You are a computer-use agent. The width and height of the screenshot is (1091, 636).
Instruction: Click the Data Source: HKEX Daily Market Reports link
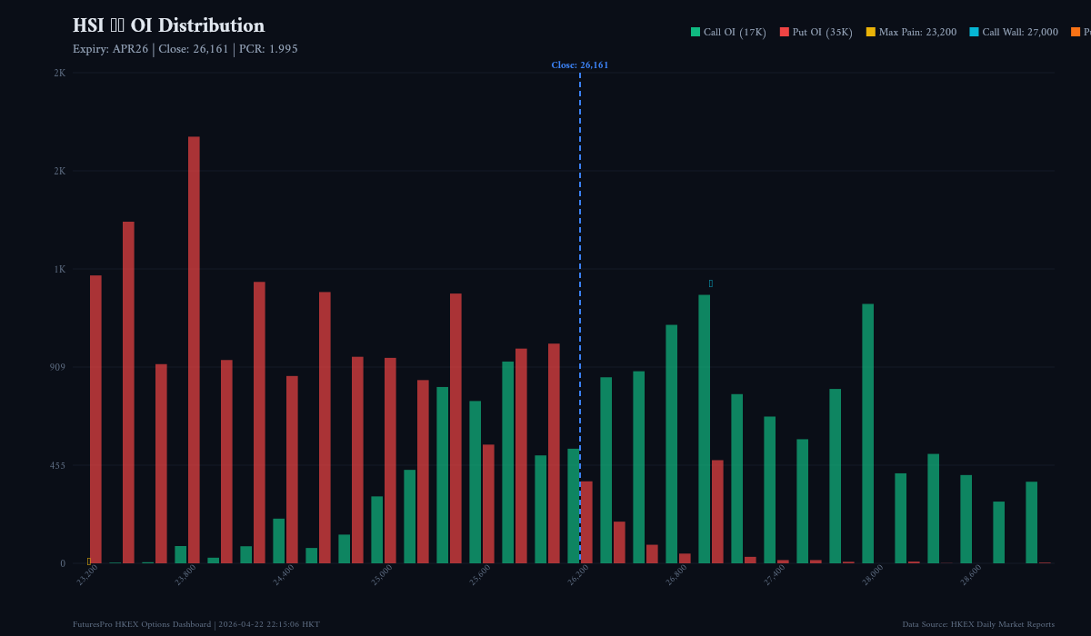click(x=977, y=624)
